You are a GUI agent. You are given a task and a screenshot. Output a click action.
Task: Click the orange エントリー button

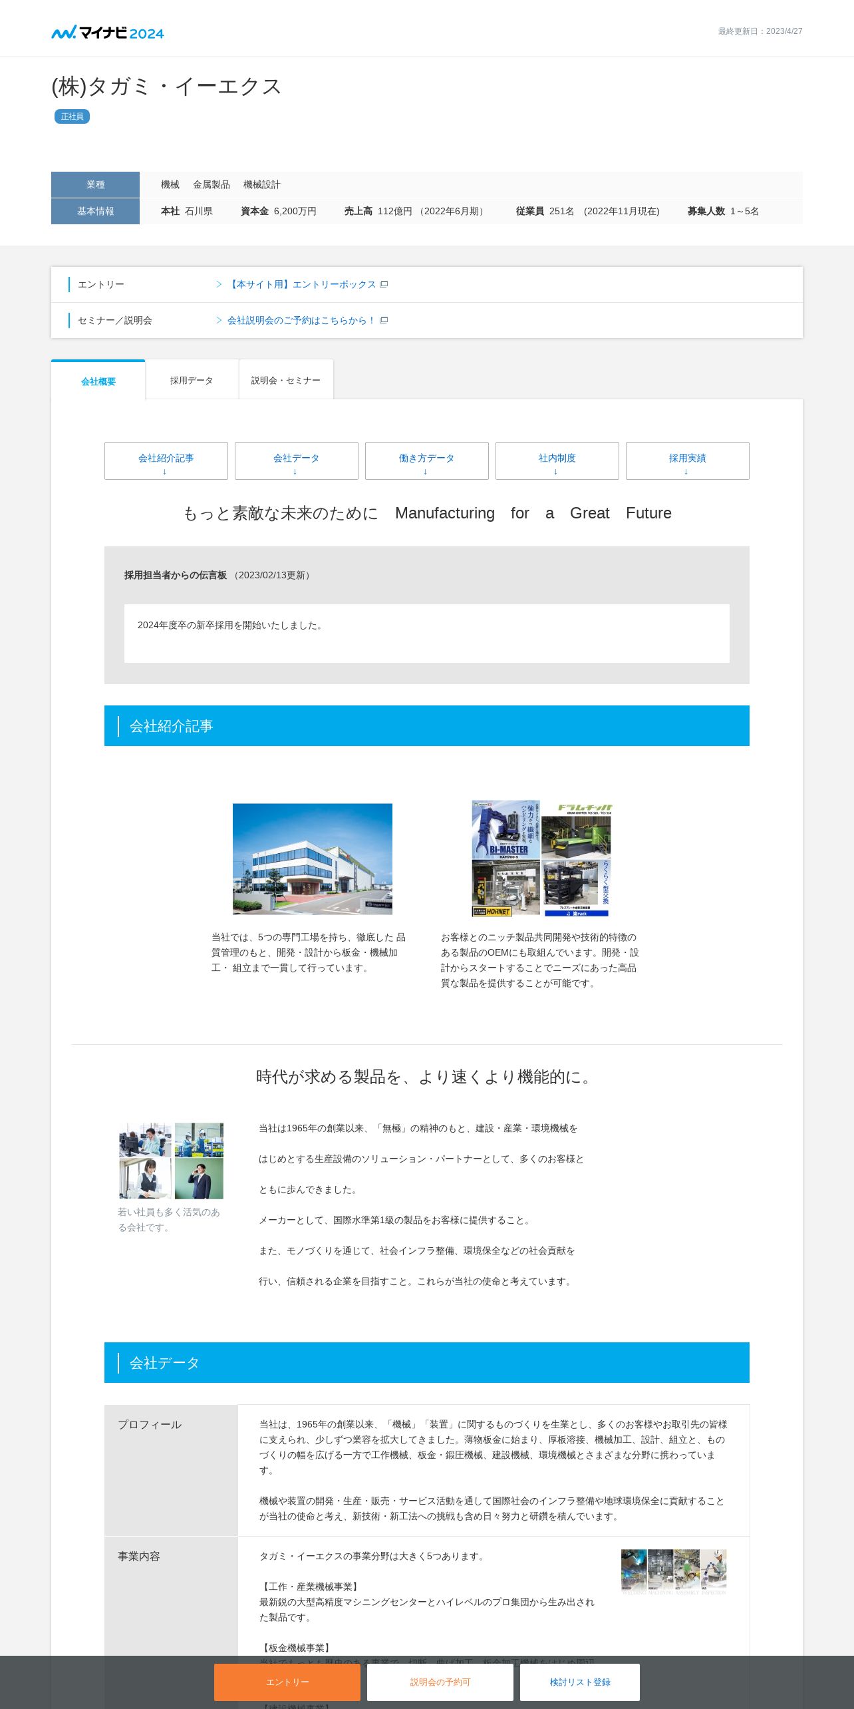pyautogui.click(x=287, y=1682)
